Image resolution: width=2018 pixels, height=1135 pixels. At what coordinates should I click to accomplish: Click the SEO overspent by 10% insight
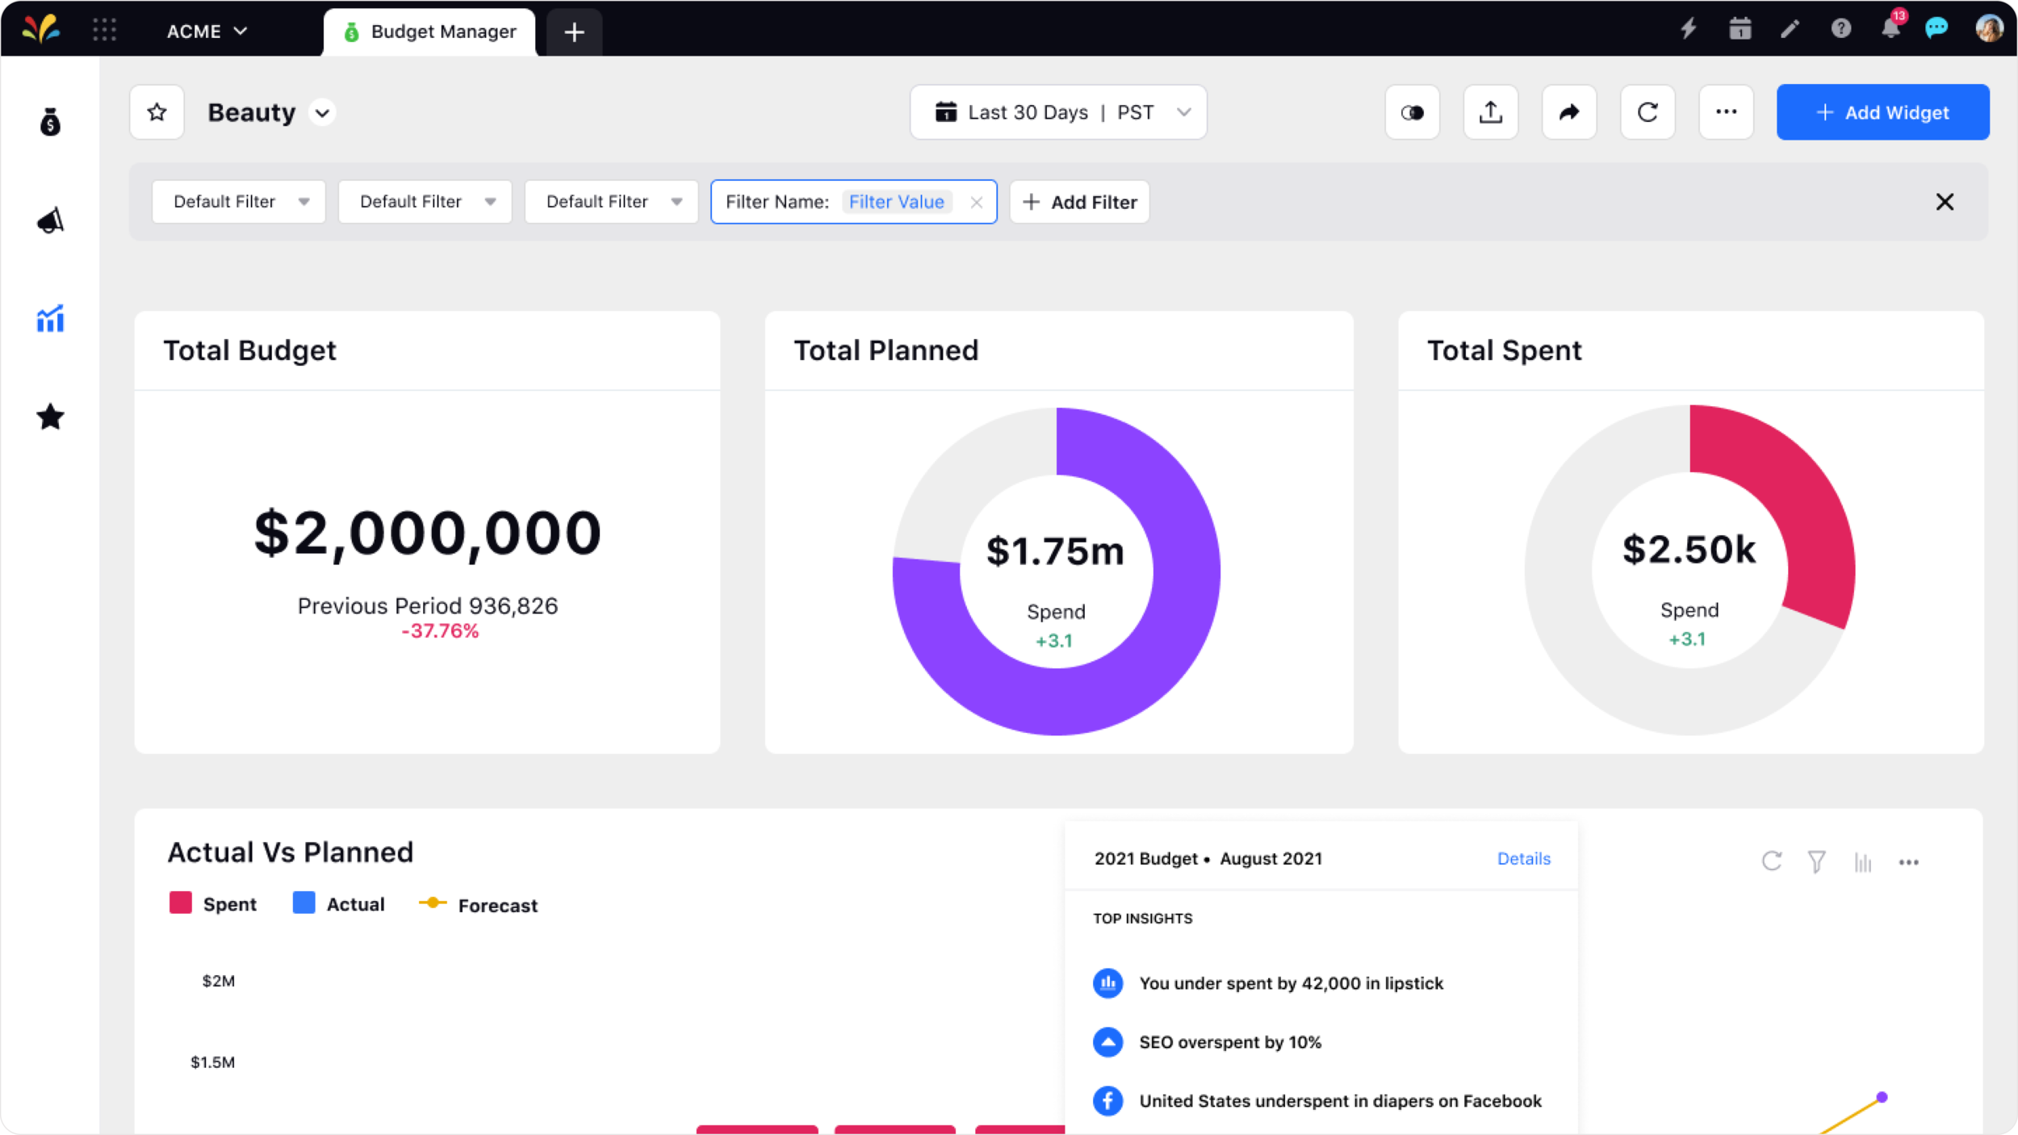1230,1042
